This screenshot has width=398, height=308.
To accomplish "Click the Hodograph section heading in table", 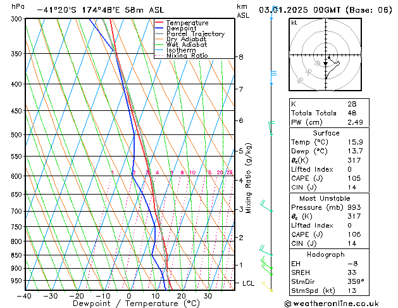I will click(x=326, y=254).
